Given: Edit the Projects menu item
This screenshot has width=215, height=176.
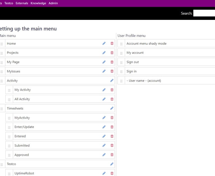Looking at the screenshot, I should pos(104,53).
